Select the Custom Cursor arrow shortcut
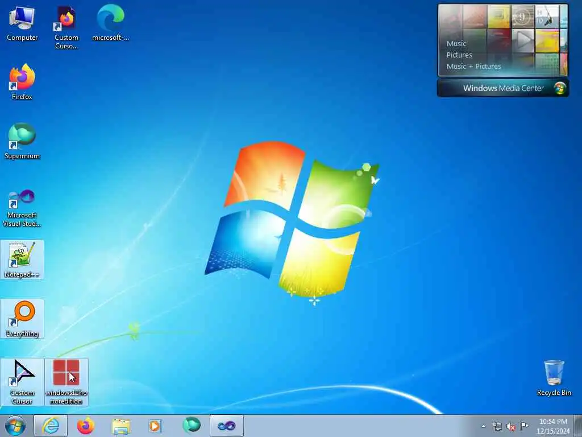This screenshot has width=582, height=437. pyautogui.click(x=22, y=382)
